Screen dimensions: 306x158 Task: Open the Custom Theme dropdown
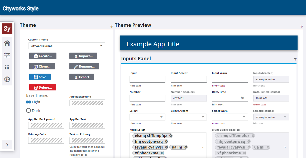[x=67, y=46]
